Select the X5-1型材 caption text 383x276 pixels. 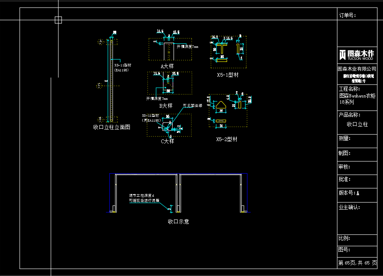(228, 75)
